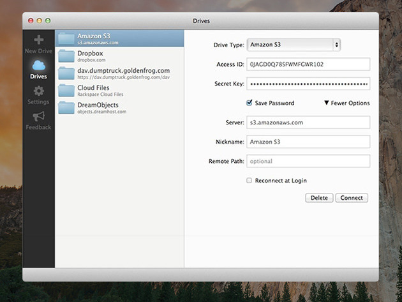This screenshot has height=302, width=402.
Task: Click the Connect button
Action: click(x=352, y=198)
